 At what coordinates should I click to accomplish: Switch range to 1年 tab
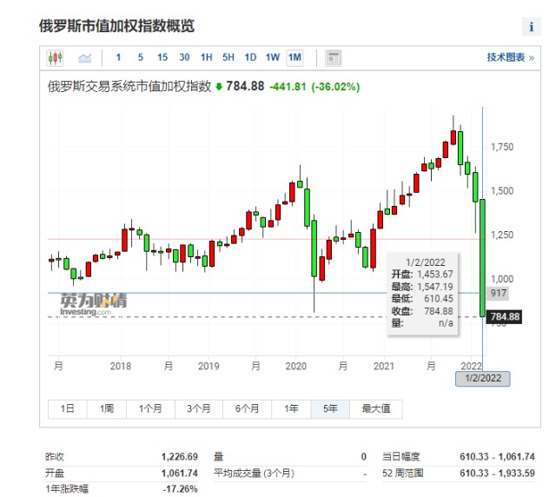[x=291, y=408]
